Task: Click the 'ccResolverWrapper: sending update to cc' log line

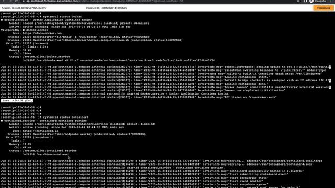Action: pos(166,67)
